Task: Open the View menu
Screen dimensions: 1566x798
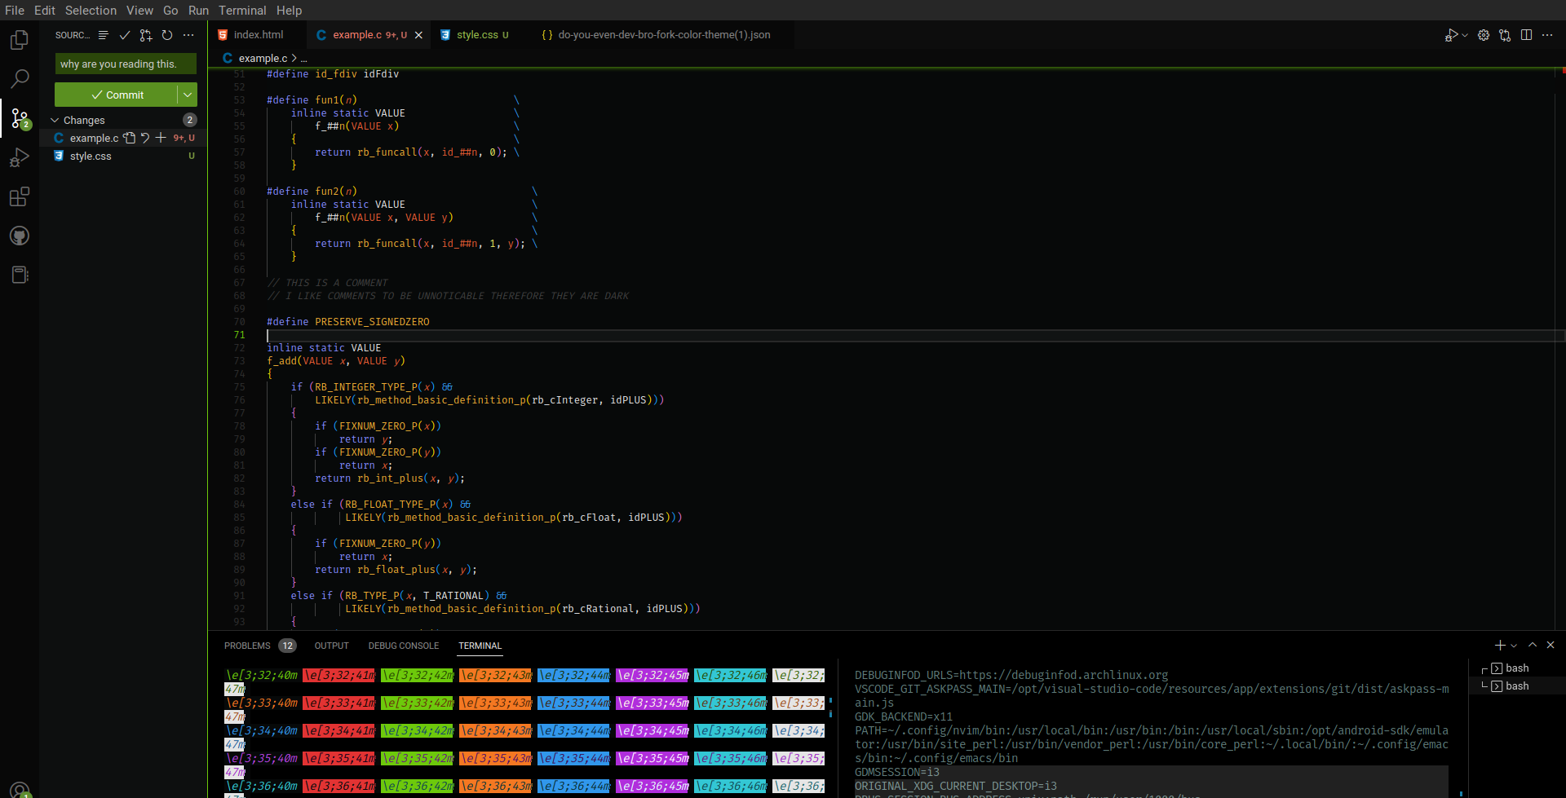Action: point(139,10)
